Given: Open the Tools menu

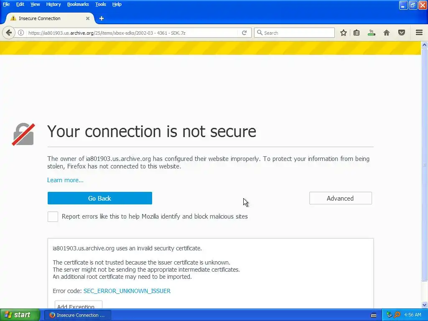Looking at the screenshot, I should tap(100, 4).
